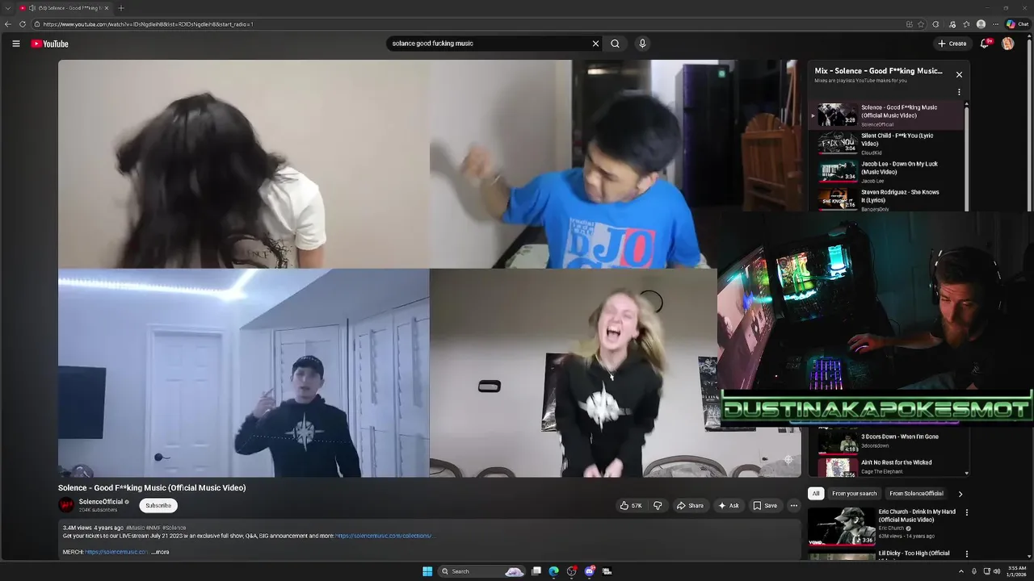
Task: Run search with the magnifier button
Action: (x=615, y=44)
